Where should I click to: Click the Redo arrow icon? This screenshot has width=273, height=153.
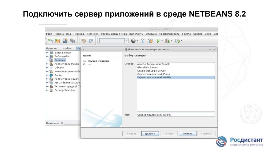(91, 41)
